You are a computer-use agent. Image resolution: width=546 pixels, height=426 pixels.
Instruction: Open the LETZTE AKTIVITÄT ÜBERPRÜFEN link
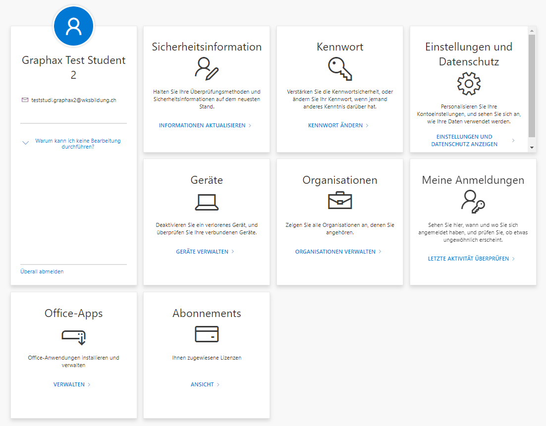468,259
